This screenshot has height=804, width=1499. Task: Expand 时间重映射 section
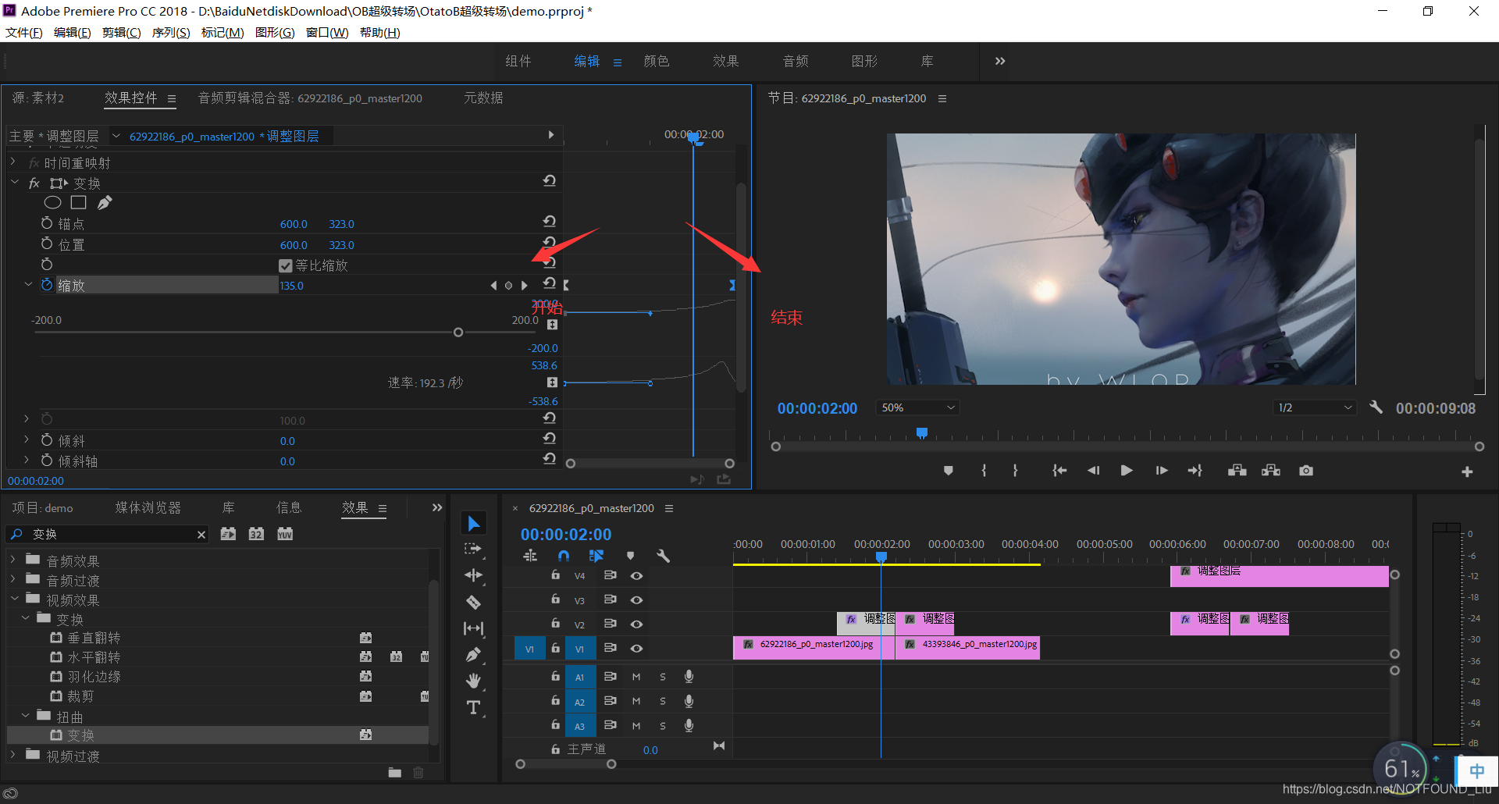pyautogui.click(x=13, y=162)
